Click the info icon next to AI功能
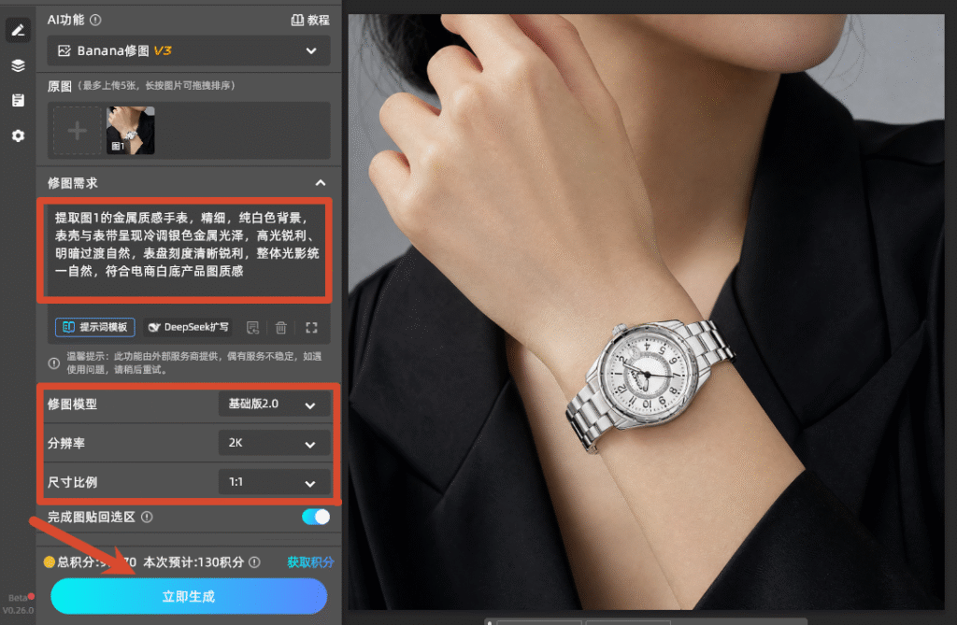 (x=96, y=21)
